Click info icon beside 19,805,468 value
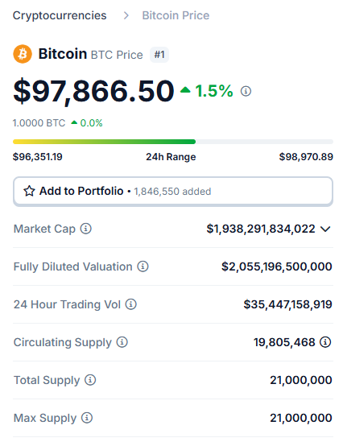This screenshot has height=442, width=343. pos(325,342)
